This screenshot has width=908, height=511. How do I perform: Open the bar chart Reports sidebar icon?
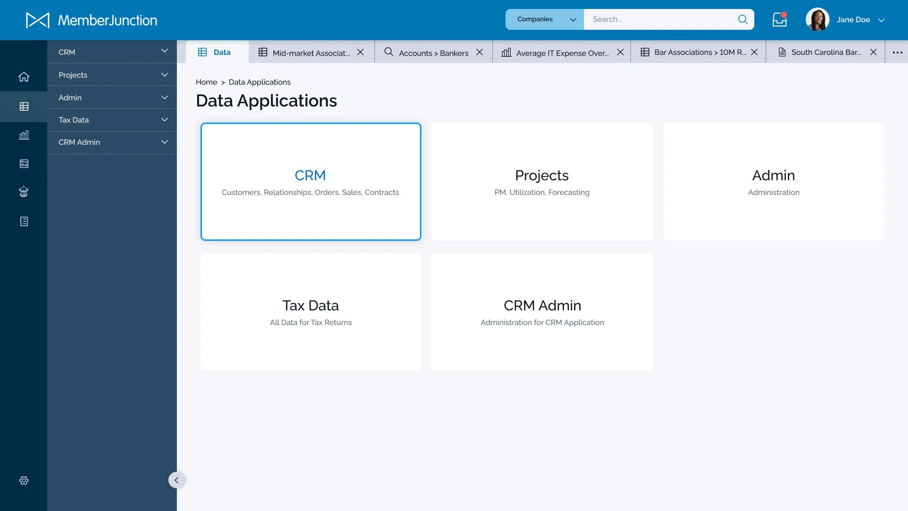click(24, 135)
